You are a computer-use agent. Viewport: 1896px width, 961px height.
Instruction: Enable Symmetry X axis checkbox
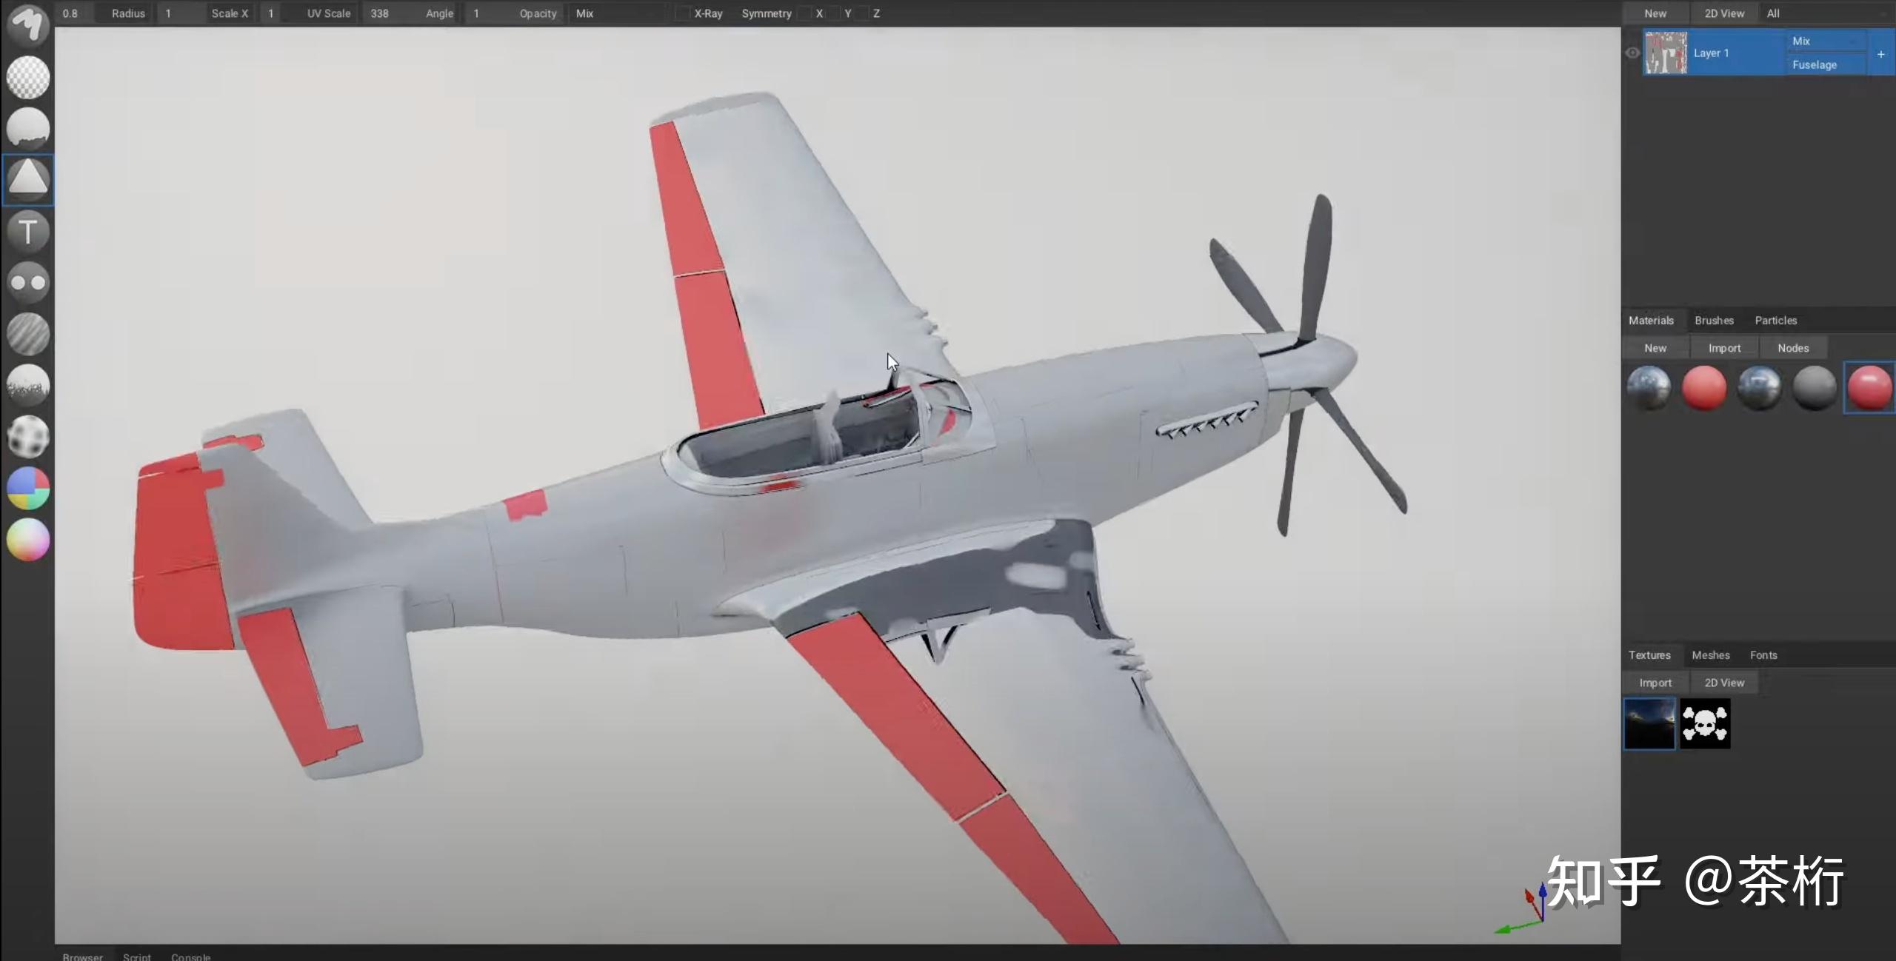tap(805, 13)
